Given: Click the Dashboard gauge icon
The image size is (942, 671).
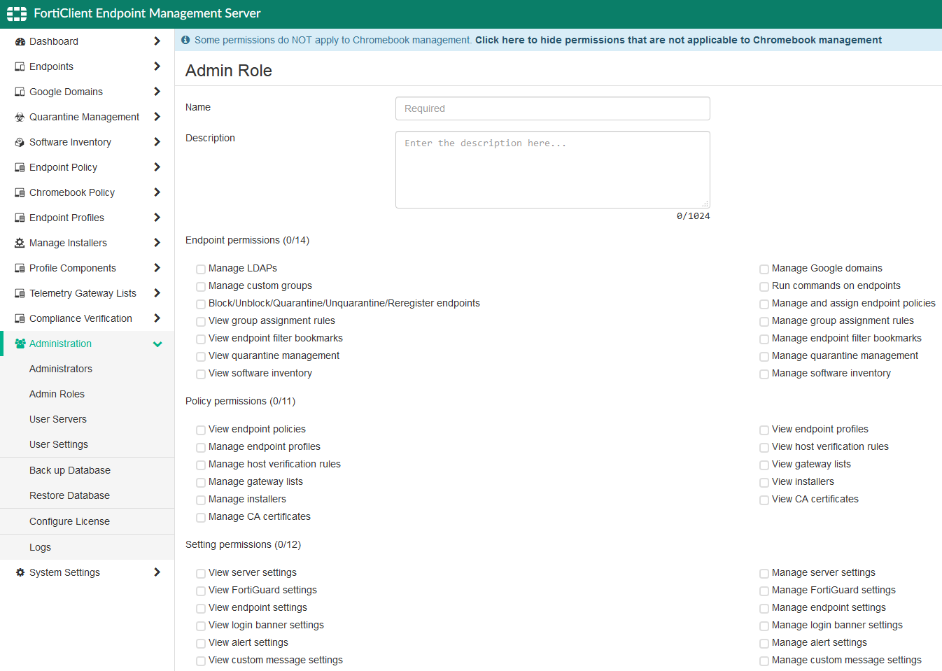Looking at the screenshot, I should [20, 42].
